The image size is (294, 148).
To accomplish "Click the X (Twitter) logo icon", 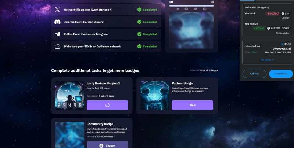I will pos(57,10).
